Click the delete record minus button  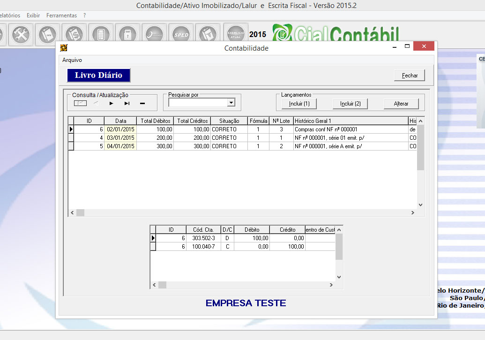click(x=142, y=103)
